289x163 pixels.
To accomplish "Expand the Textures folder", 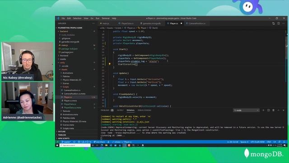I will (x=66, y=111).
